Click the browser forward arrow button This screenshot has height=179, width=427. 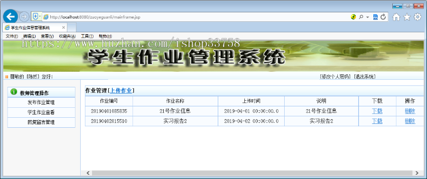pos(24,17)
